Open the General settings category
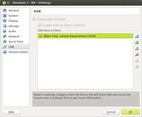The image size is (142, 117). click(x=16, y=11)
